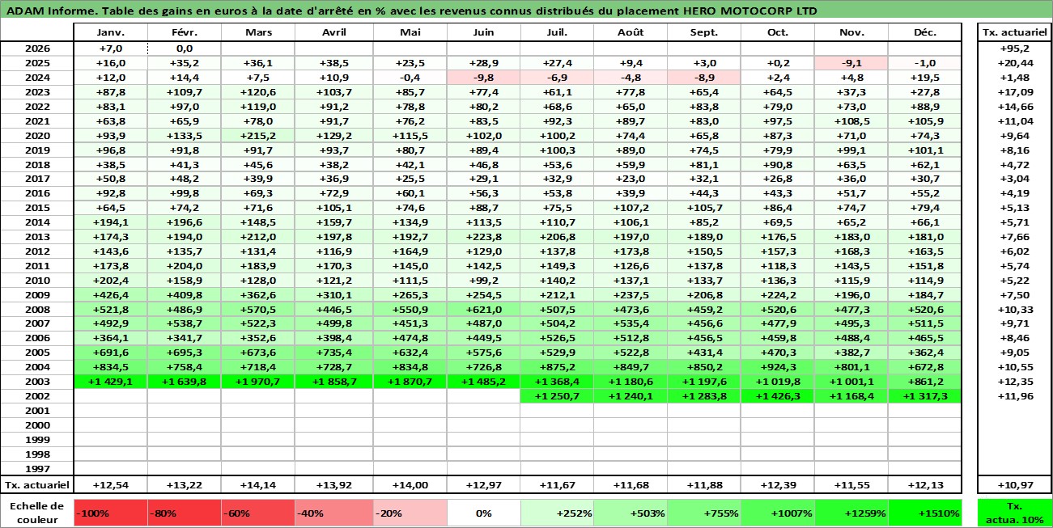This screenshot has width=1053, height=528.
Task: Click the +252% color scale swatch
Action: click(557, 513)
